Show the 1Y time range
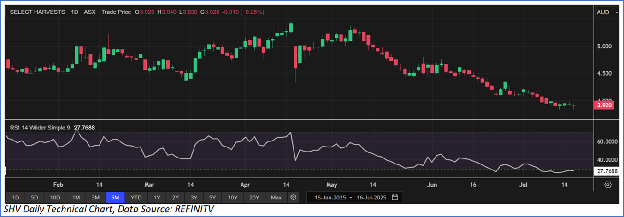This screenshot has height=217, width=624. pyautogui.click(x=157, y=198)
